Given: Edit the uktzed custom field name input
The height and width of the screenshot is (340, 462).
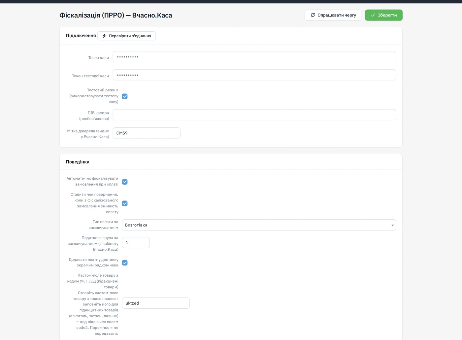Looking at the screenshot, I should point(156,303).
